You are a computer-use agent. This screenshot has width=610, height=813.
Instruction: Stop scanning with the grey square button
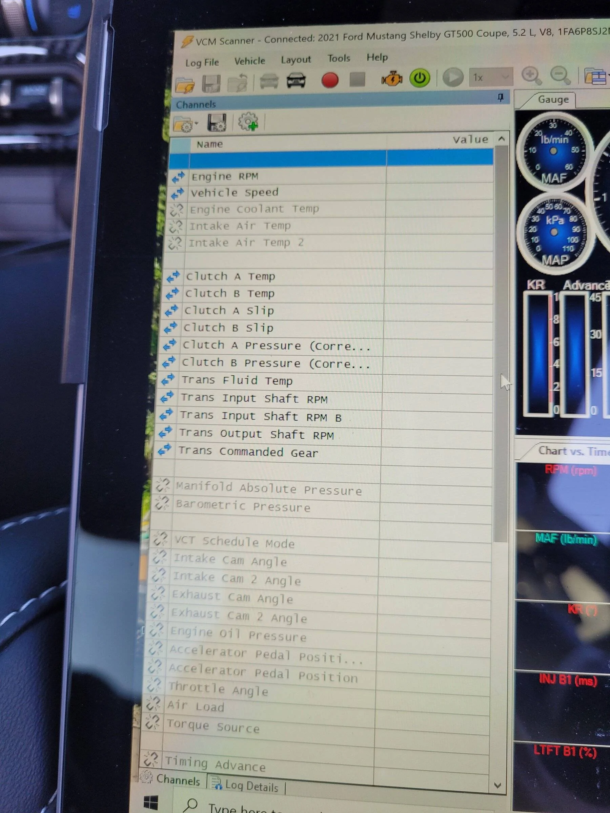coord(357,79)
